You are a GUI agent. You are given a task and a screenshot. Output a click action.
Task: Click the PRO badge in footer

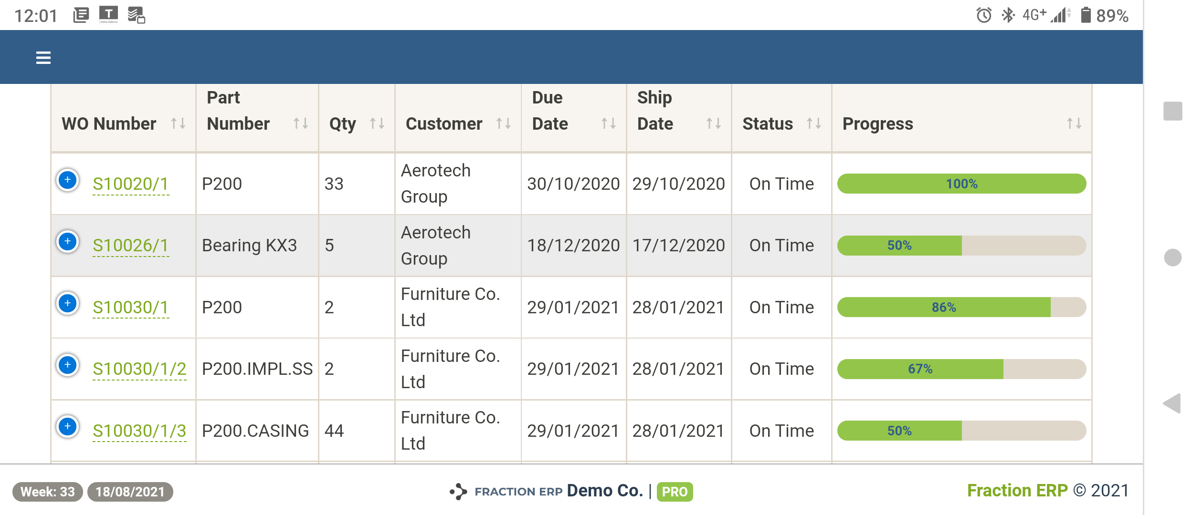pyautogui.click(x=674, y=492)
